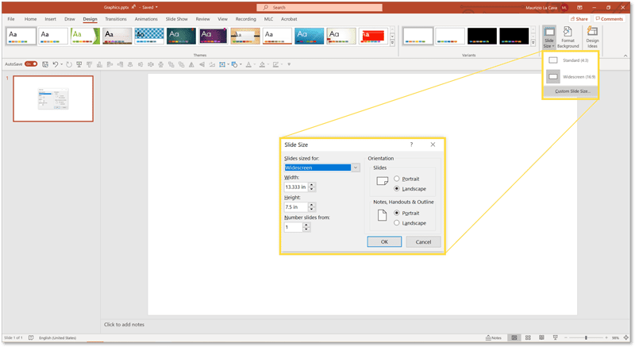Click the Undo arrow icon

[55, 64]
